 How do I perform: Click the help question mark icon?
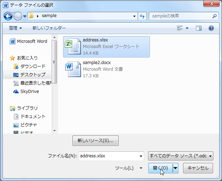click(211, 28)
